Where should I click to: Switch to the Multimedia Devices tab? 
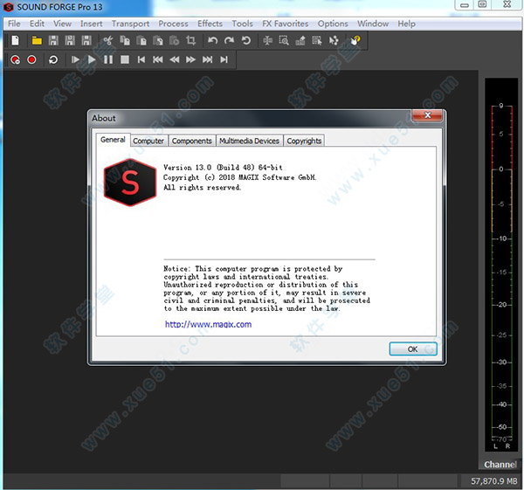[249, 141]
